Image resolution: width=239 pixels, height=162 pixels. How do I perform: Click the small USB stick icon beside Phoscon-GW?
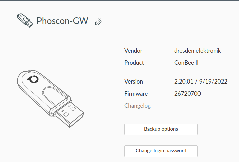click(x=25, y=20)
